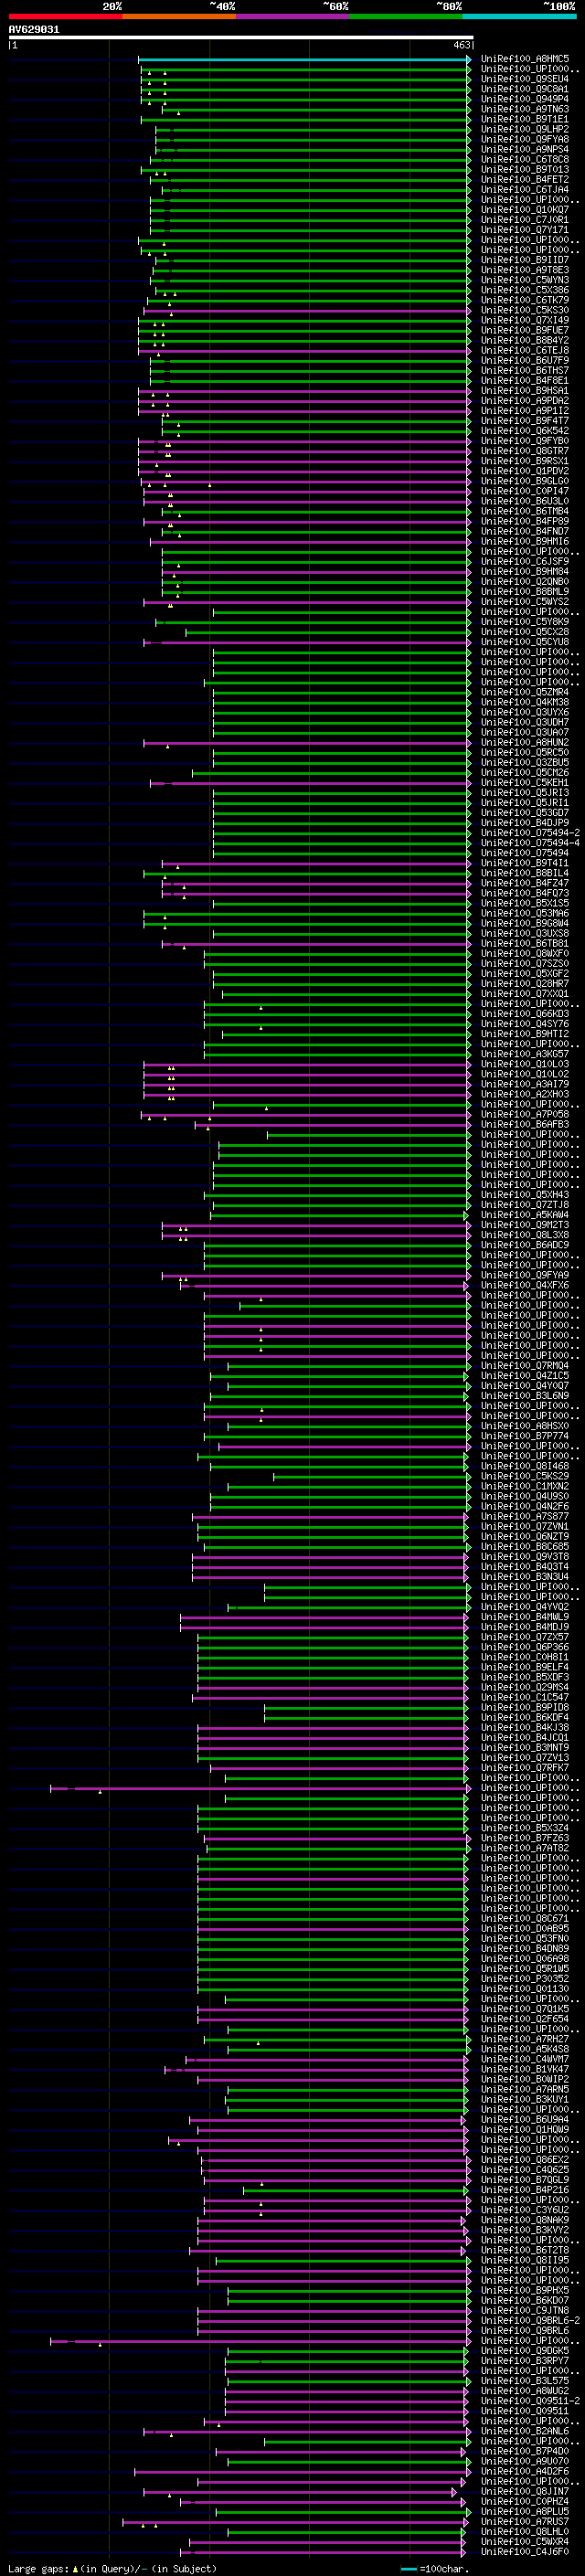
Task: Select the UniRef100_Q7Y171 label
Action: [525, 230]
